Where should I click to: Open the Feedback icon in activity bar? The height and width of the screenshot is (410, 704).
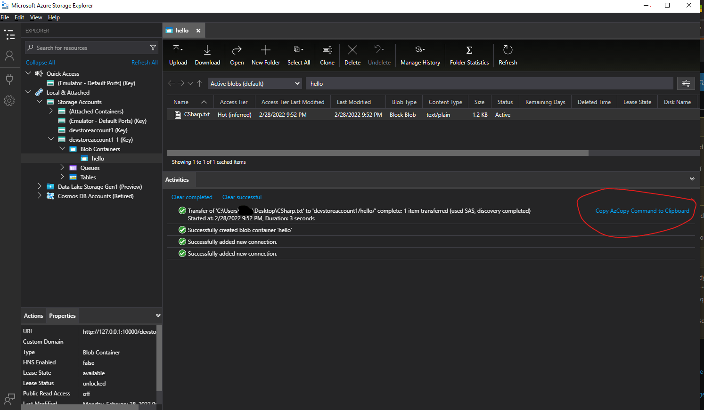tap(9, 399)
